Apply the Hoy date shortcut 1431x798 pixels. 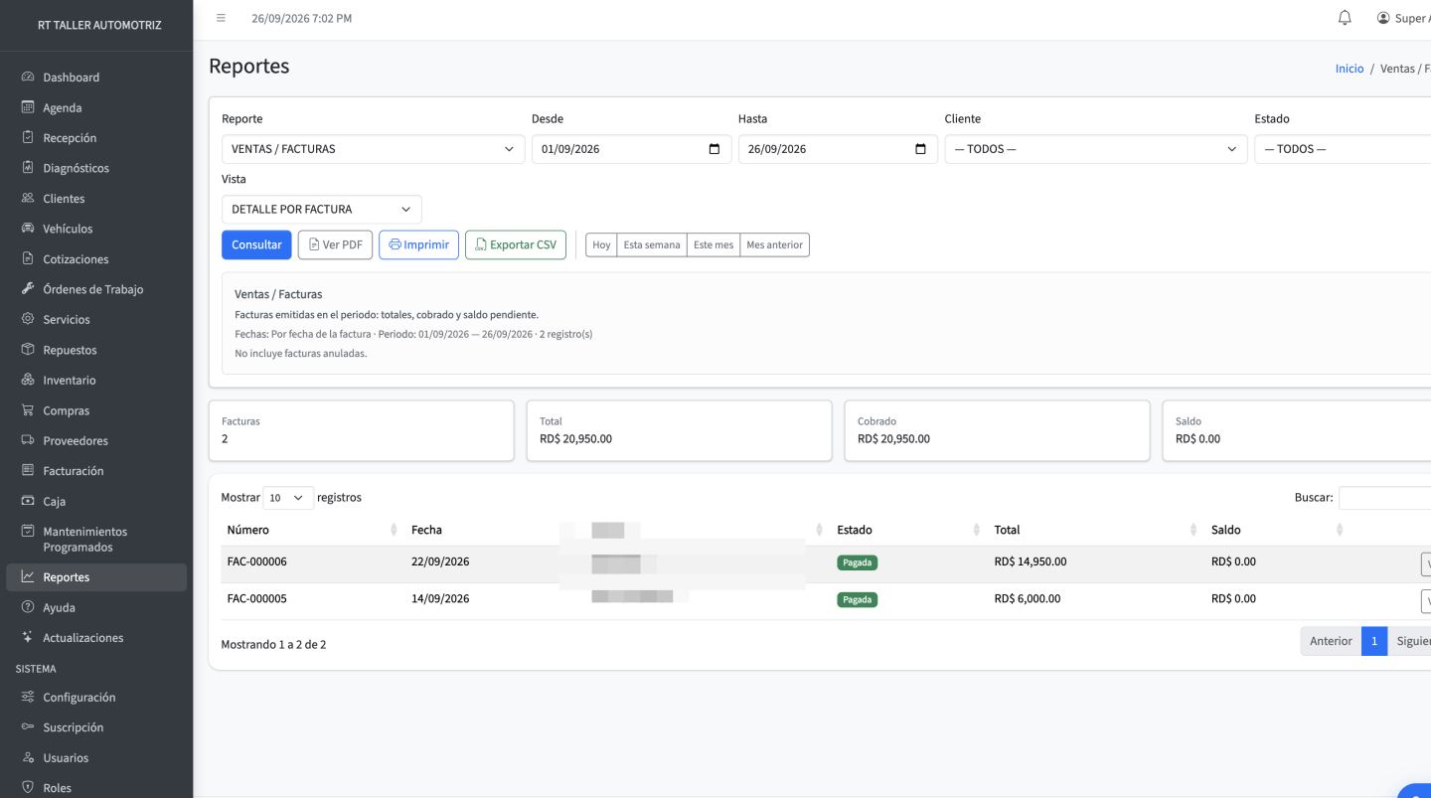point(601,245)
